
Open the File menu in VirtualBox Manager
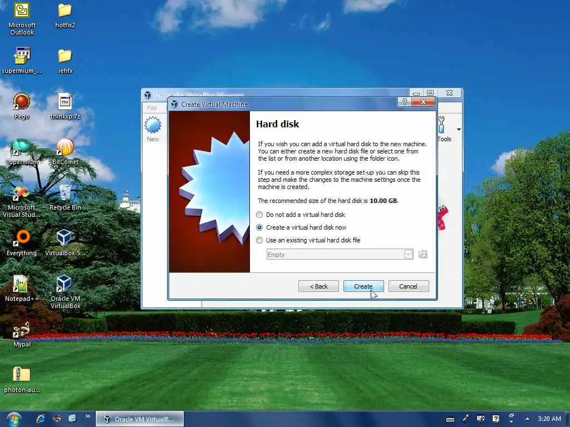click(x=152, y=108)
